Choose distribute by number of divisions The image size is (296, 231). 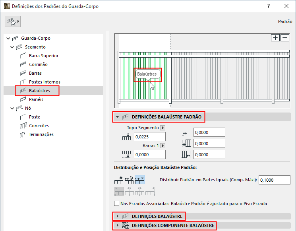click(119, 180)
